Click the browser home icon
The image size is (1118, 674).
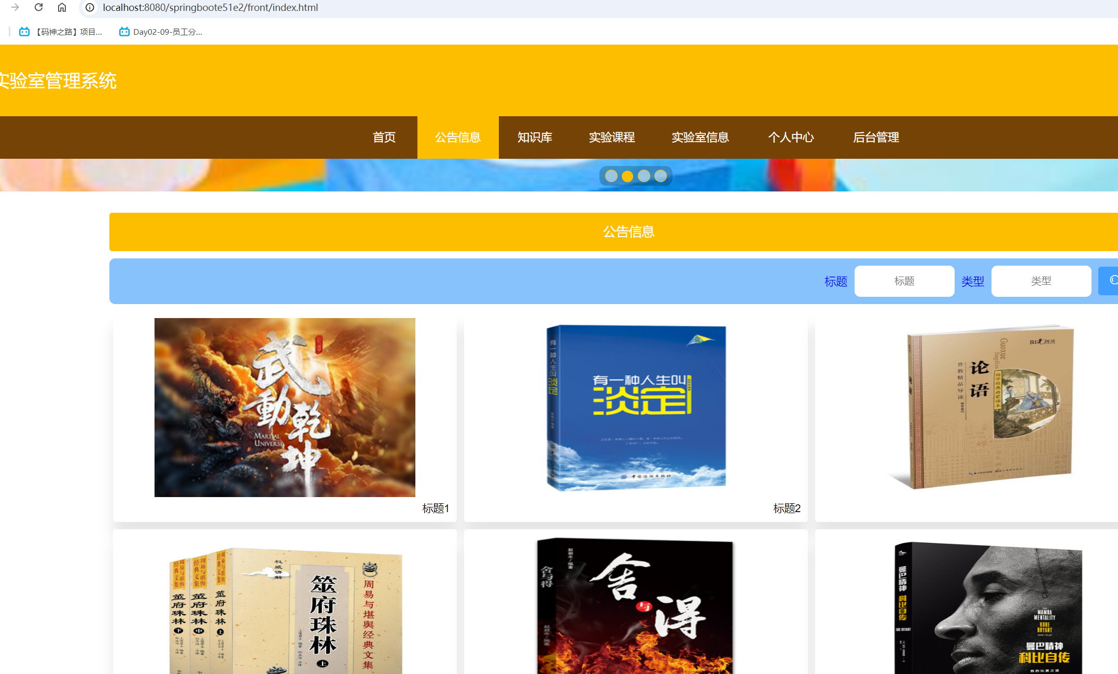point(62,7)
